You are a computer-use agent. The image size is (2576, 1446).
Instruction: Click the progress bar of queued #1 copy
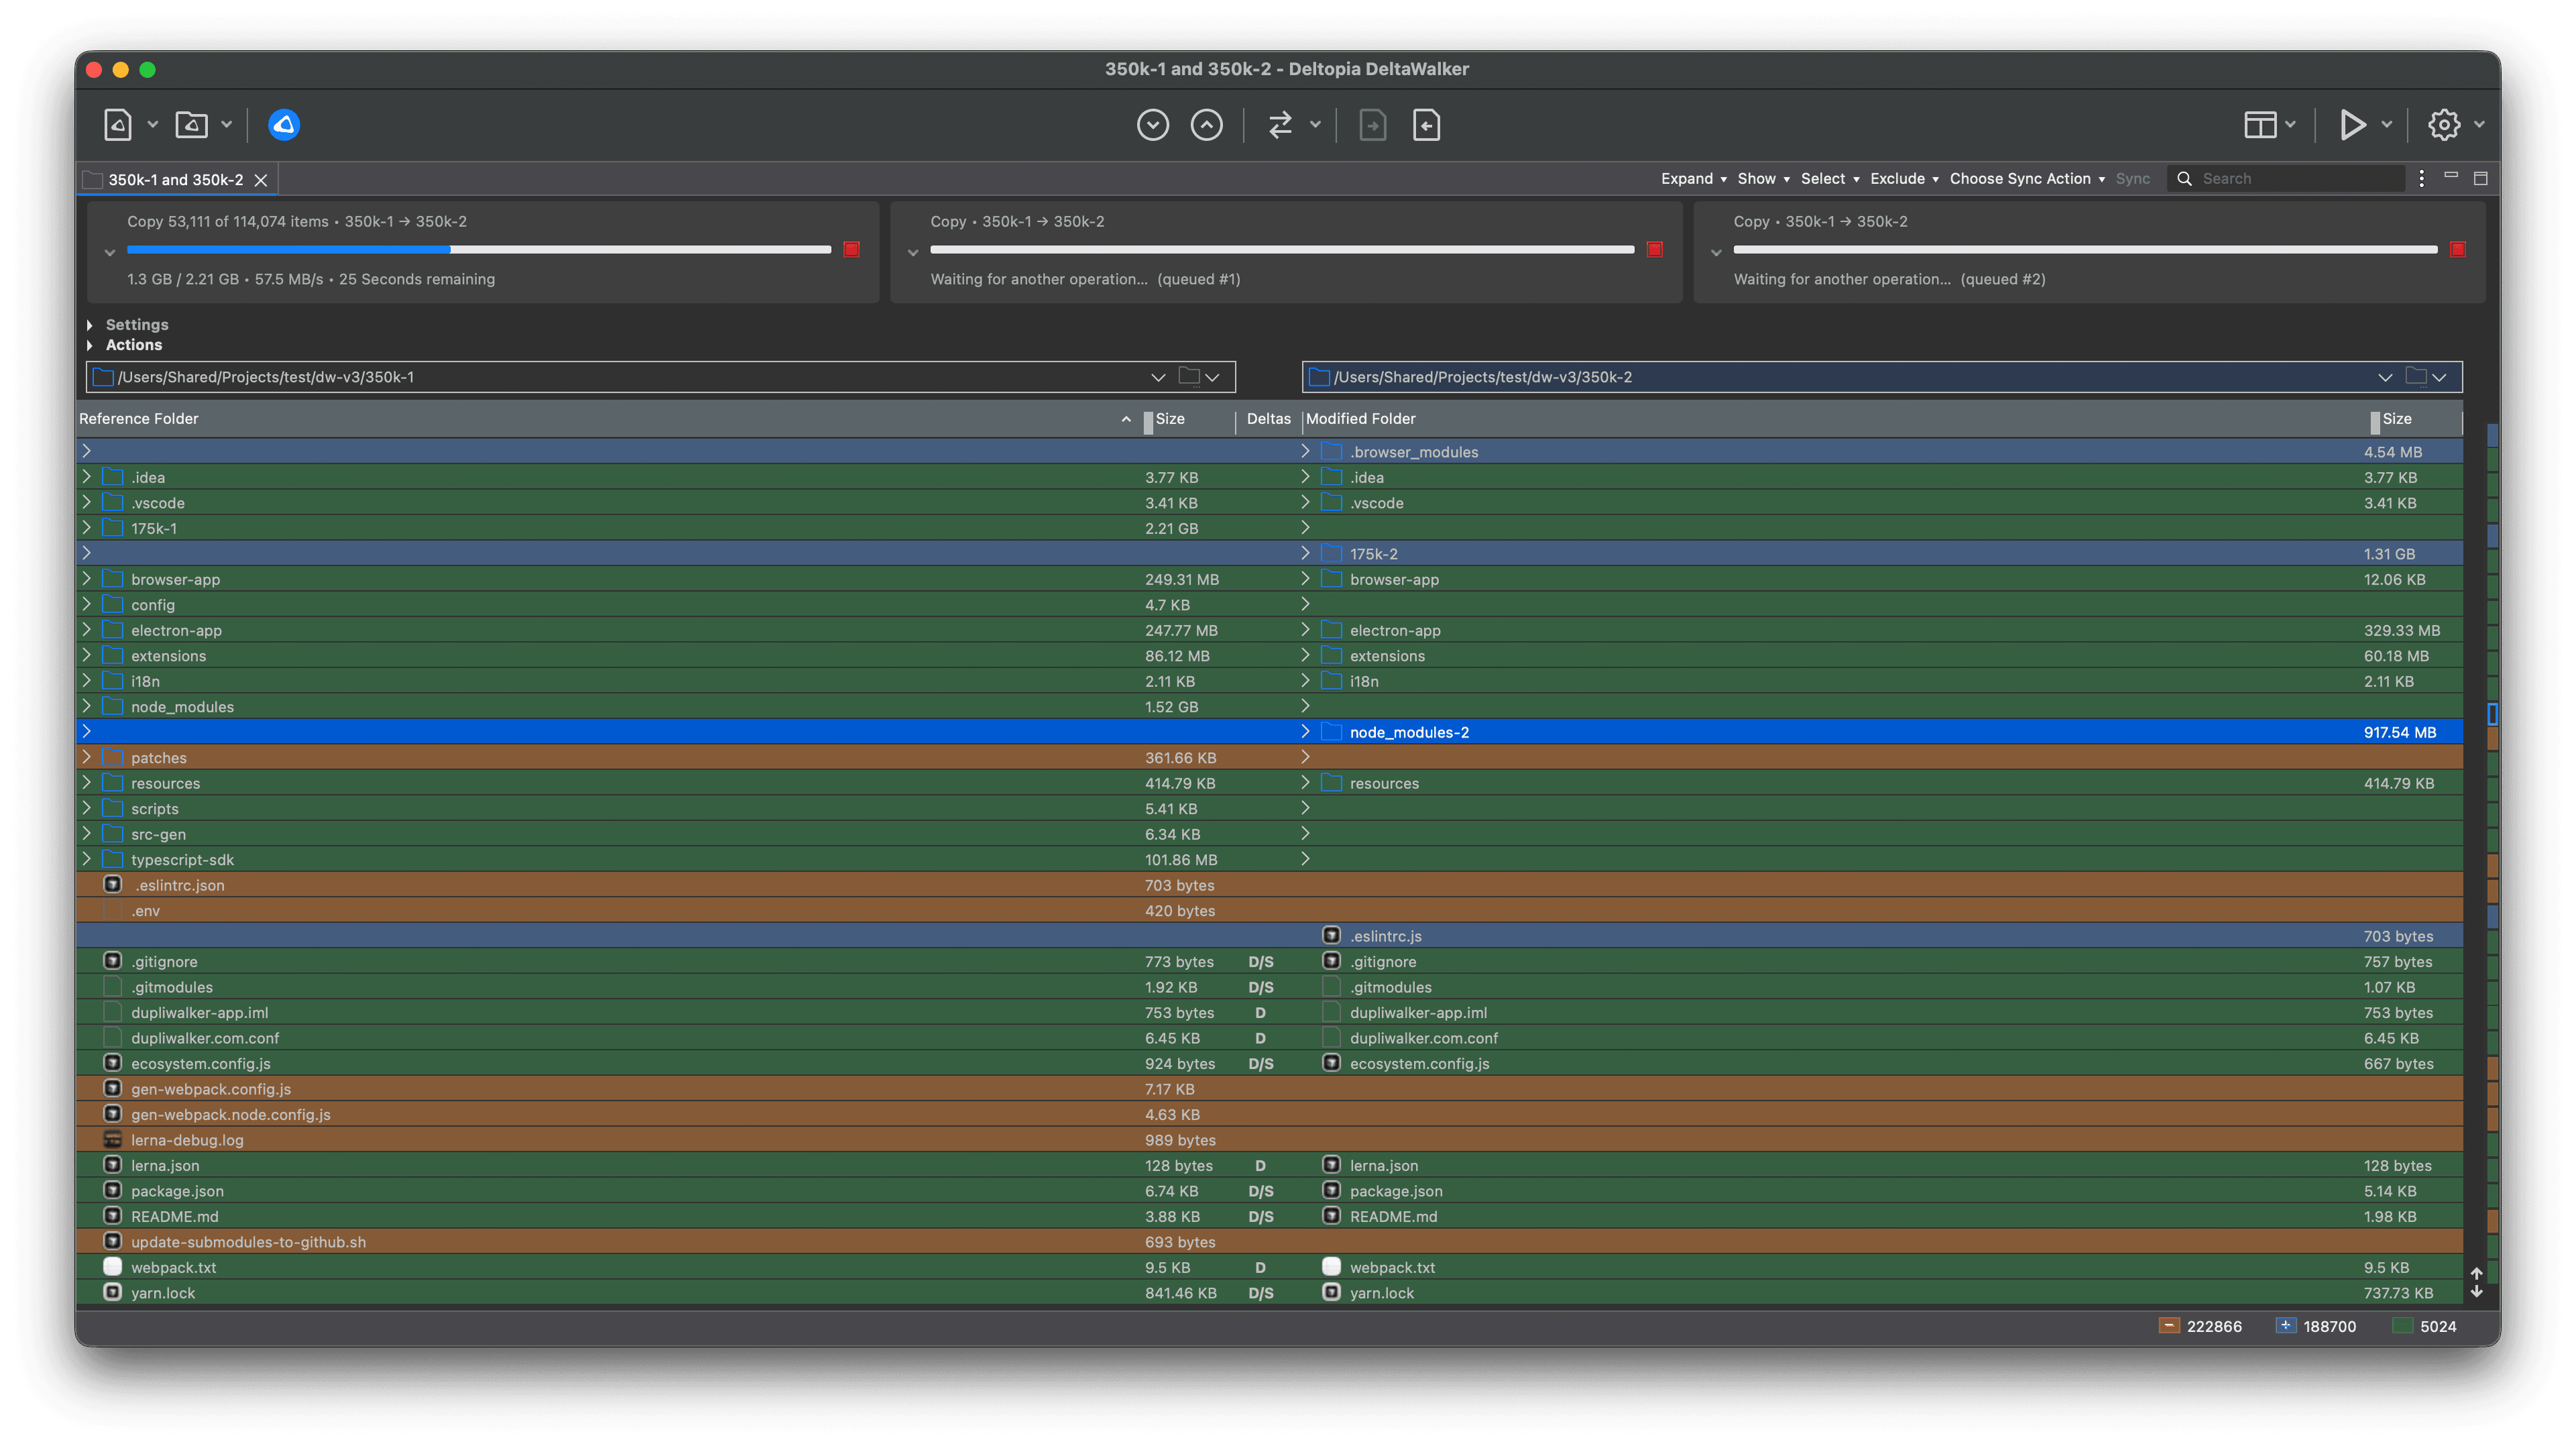pyautogui.click(x=1282, y=249)
